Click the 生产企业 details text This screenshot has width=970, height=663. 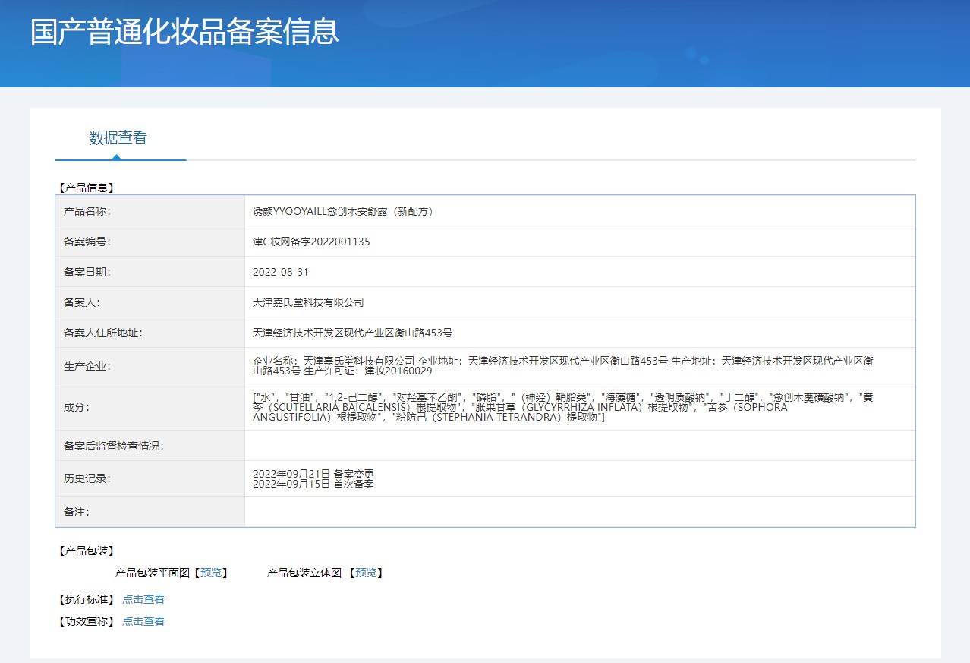click(x=563, y=366)
